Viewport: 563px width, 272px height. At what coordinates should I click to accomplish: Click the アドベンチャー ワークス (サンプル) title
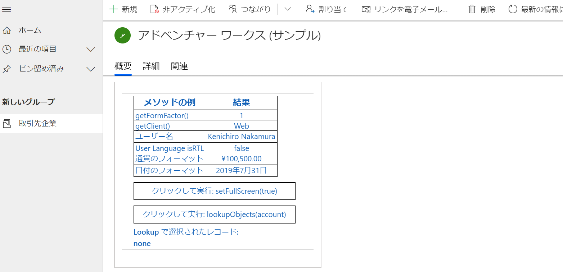(229, 35)
